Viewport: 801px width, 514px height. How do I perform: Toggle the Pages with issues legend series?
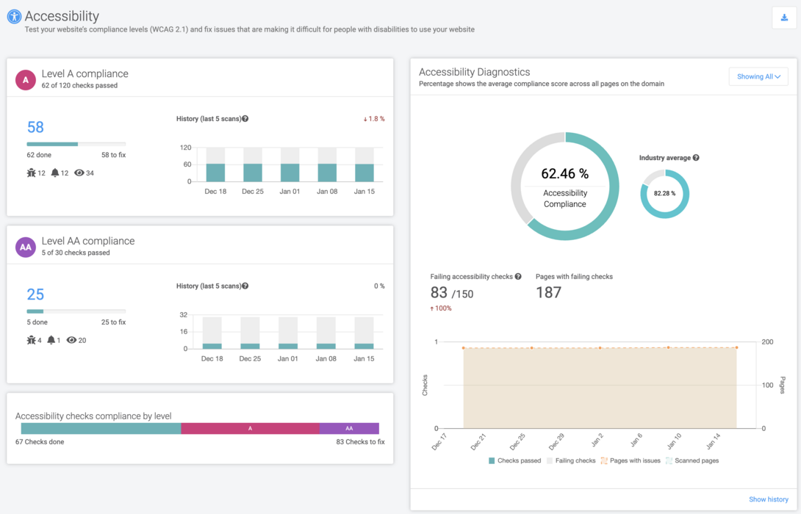click(636, 460)
